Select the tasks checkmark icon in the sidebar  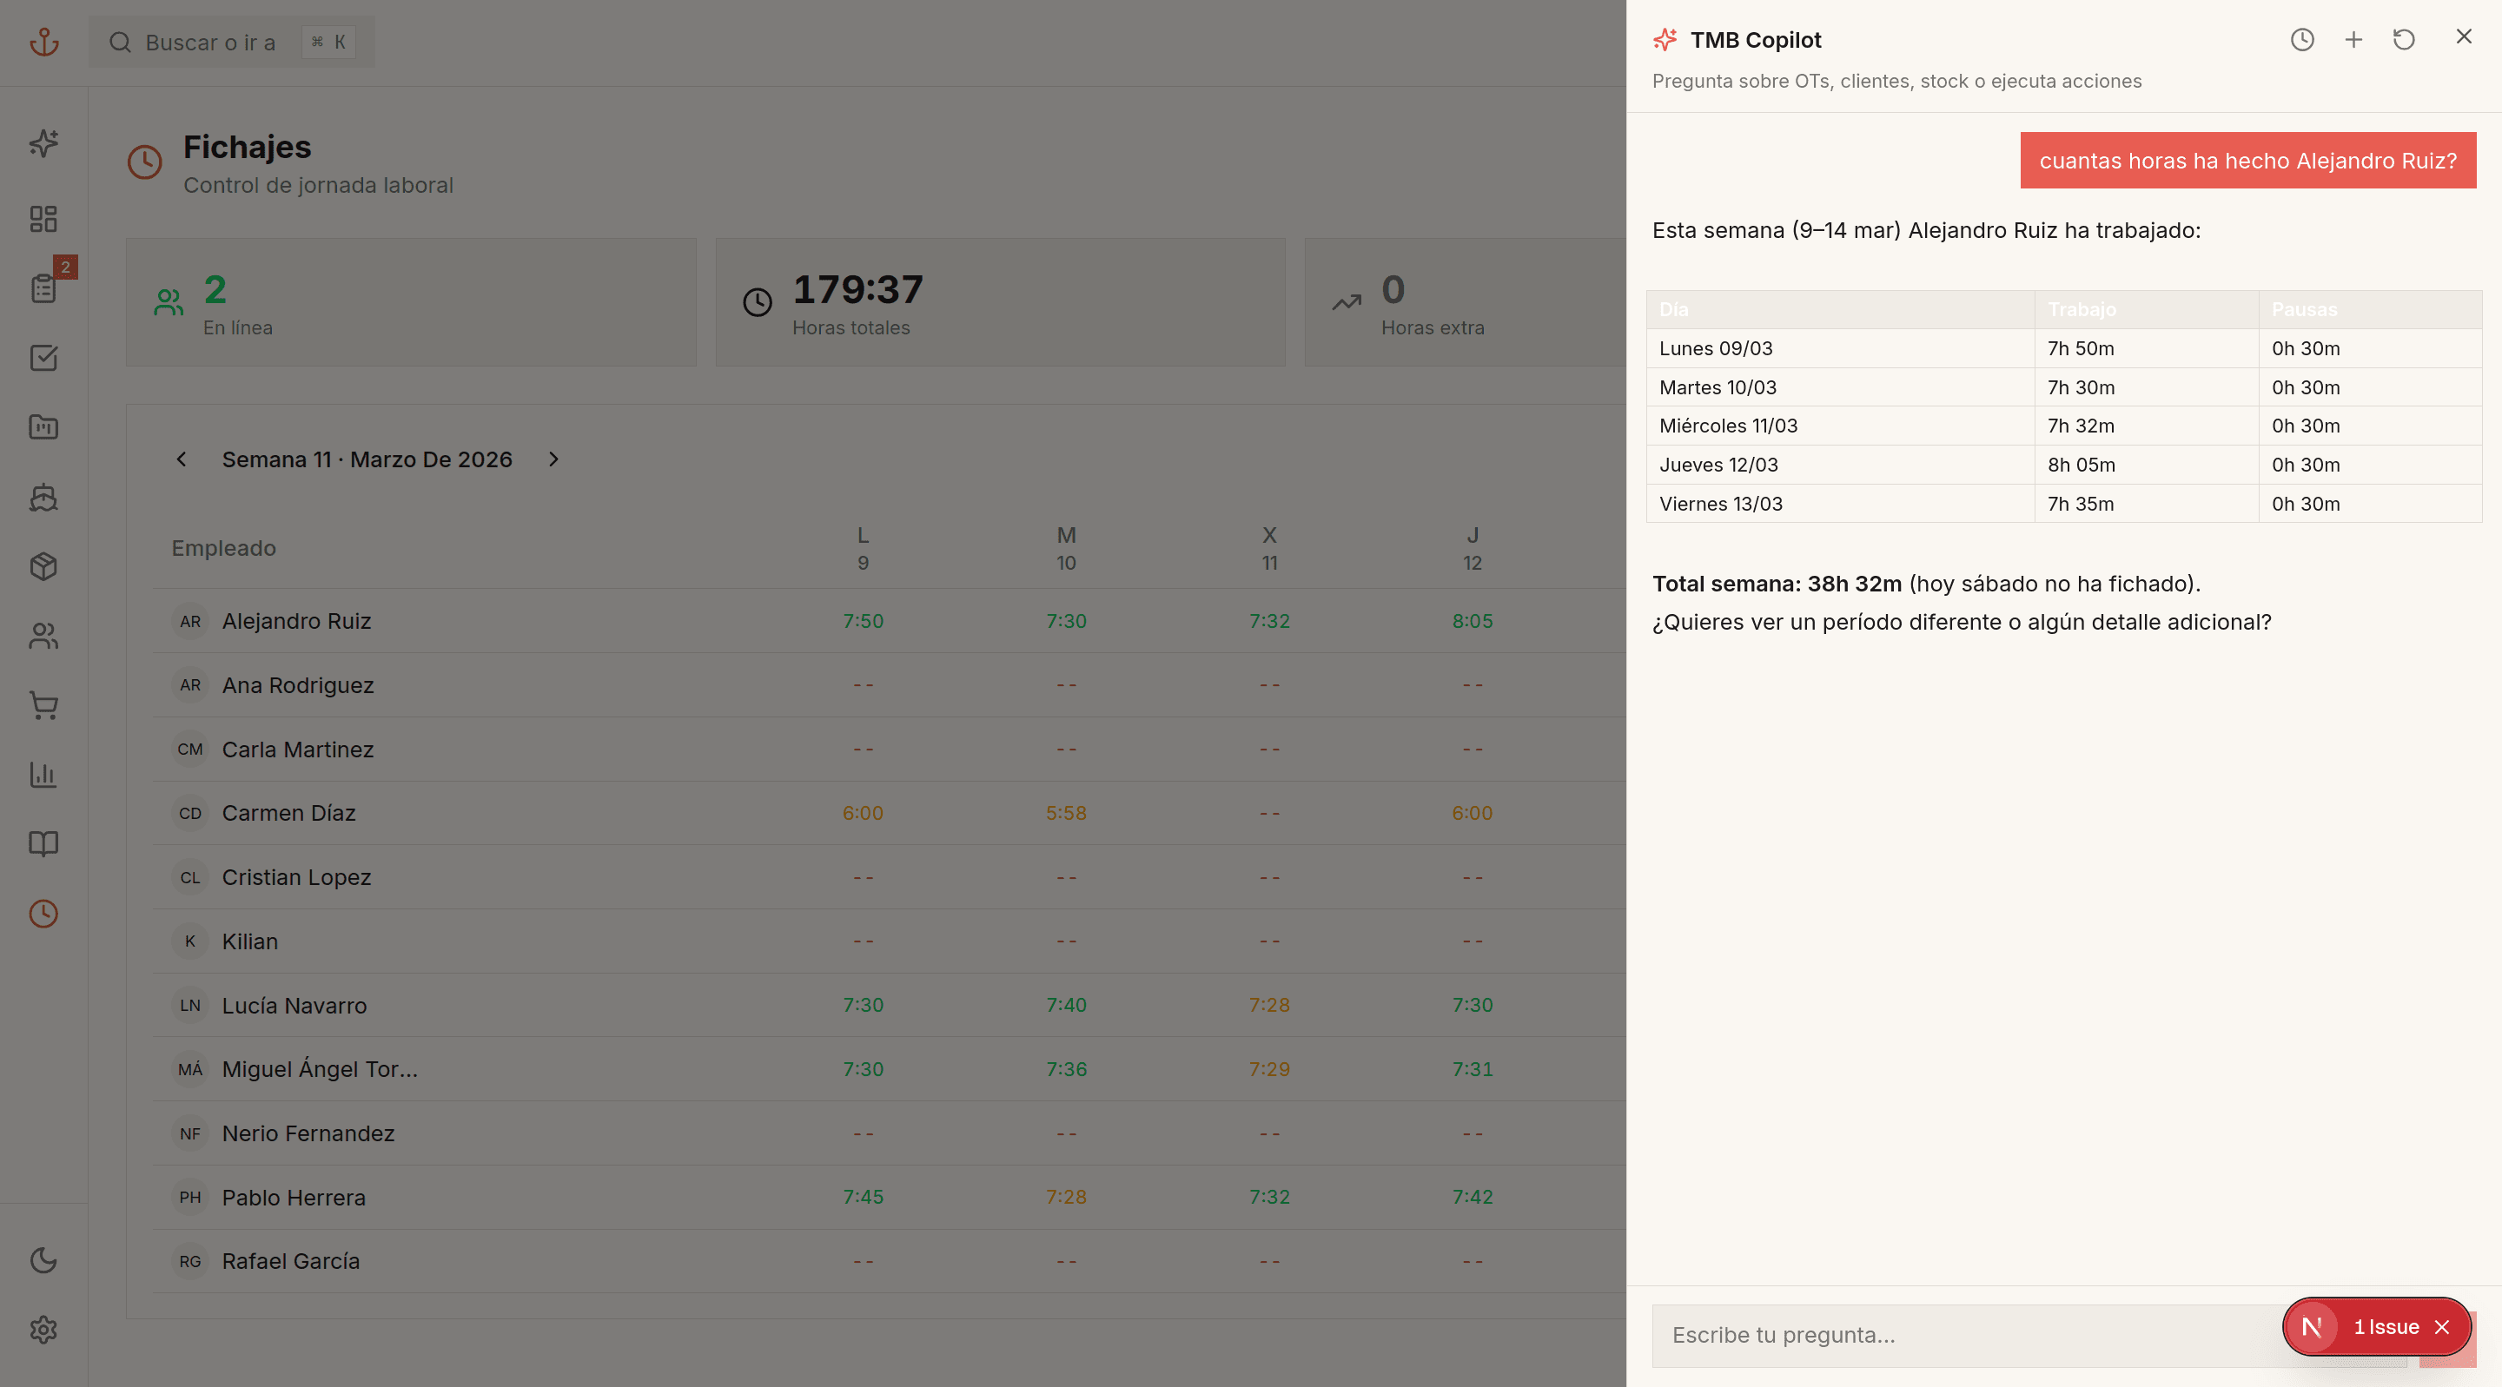point(43,358)
